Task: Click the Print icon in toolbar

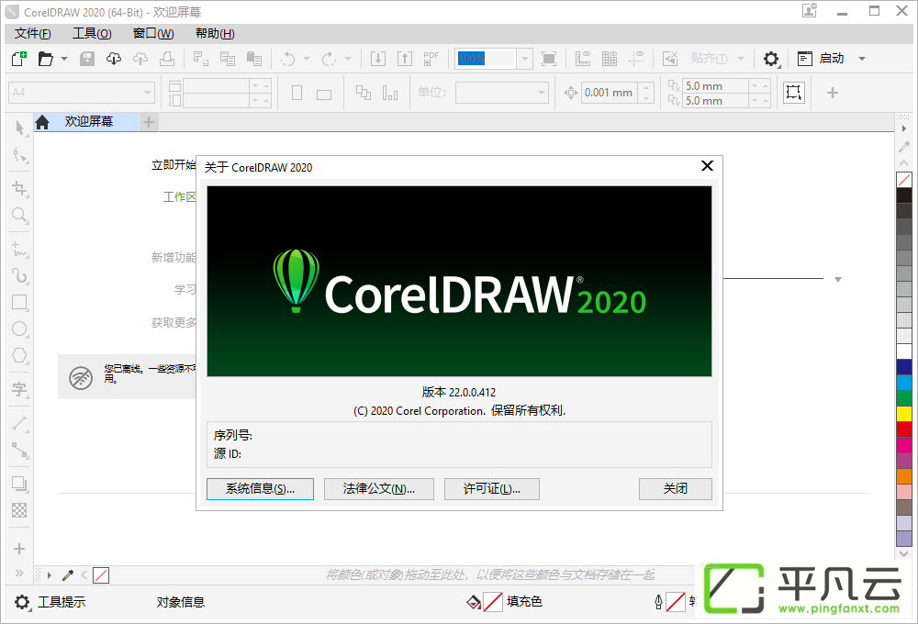Action: click(167, 59)
